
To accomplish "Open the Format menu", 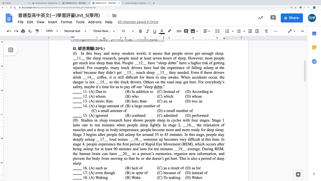I will point(66,22).
